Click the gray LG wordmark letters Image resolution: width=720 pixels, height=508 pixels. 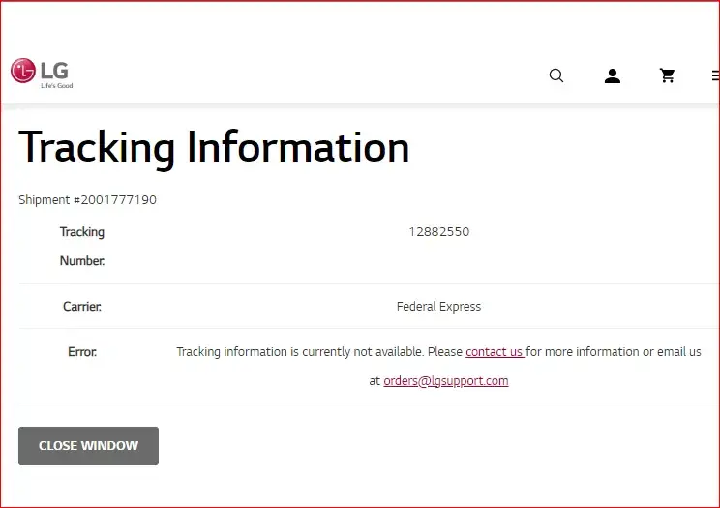[x=53, y=70]
